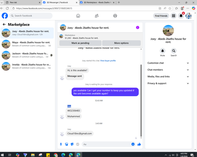Viewport: 197px width, 157px height.
Task: Mute this conversation with bell icon
Action: point(162,51)
